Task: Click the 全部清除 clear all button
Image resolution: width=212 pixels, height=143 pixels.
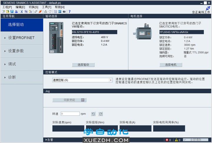Action: point(196,140)
